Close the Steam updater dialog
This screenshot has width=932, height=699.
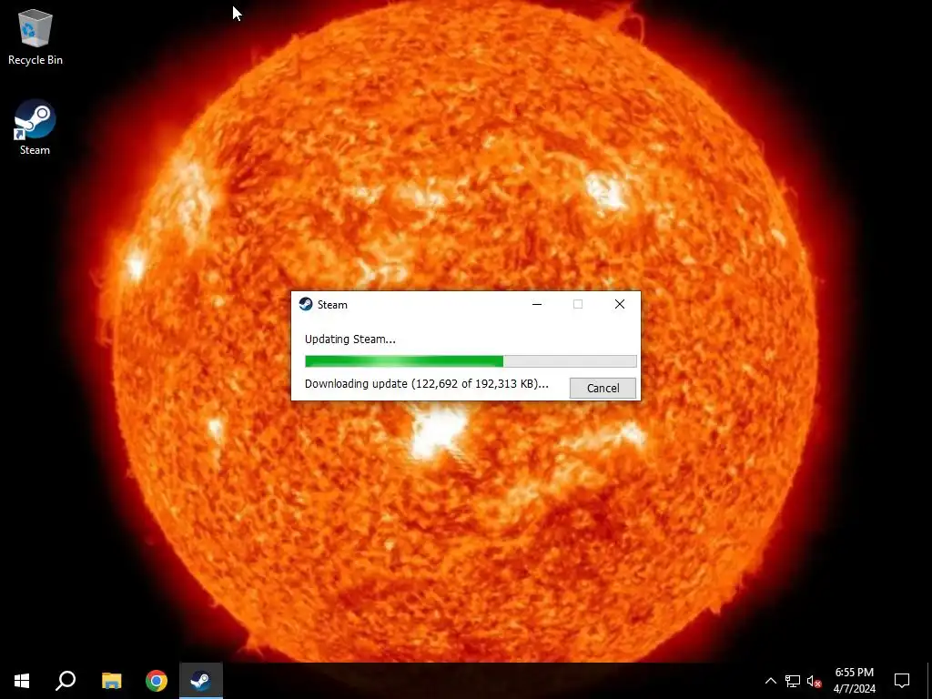coord(619,304)
